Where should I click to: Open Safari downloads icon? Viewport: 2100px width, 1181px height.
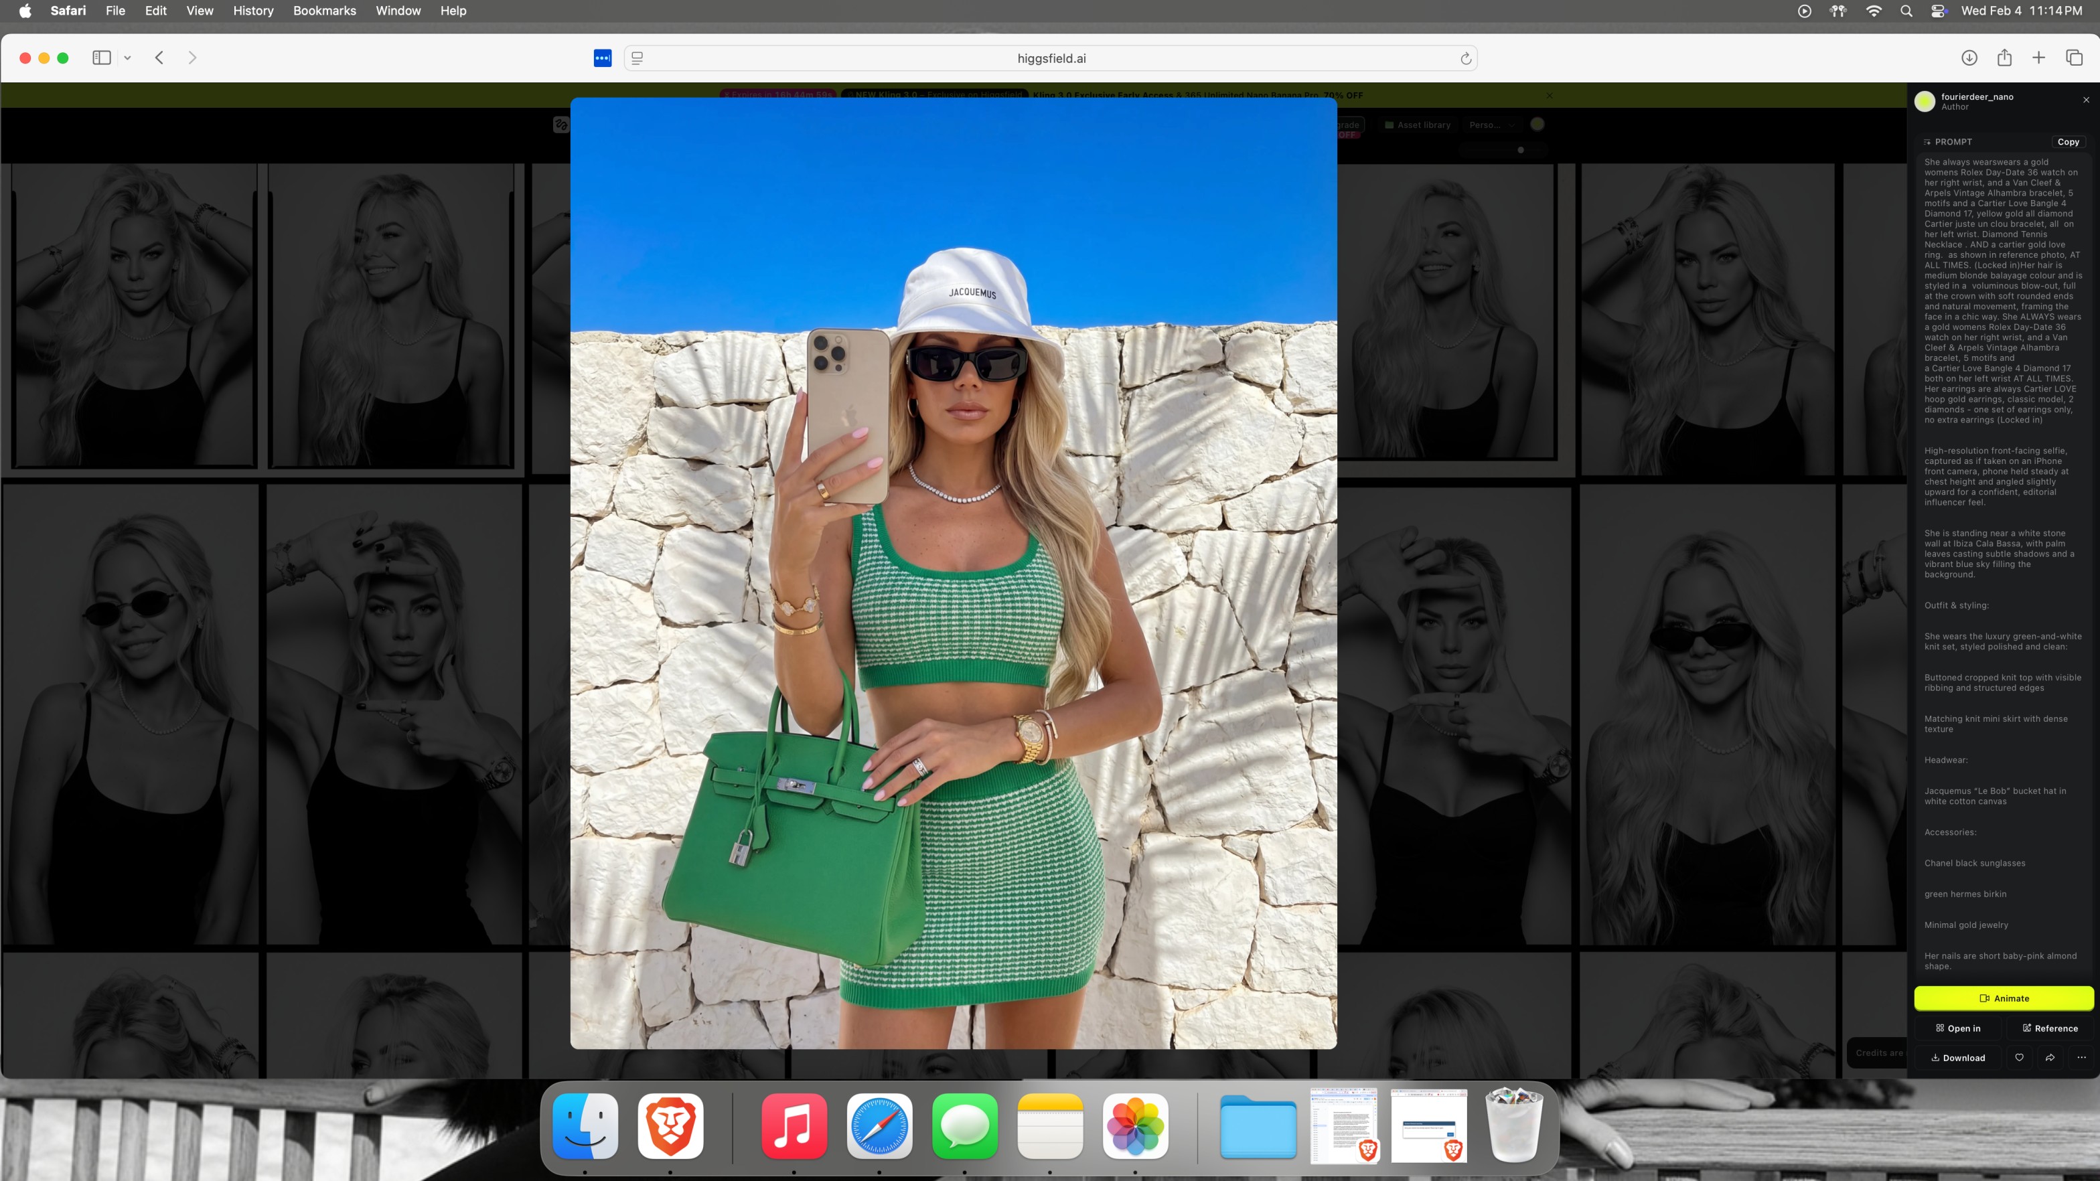1969,58
